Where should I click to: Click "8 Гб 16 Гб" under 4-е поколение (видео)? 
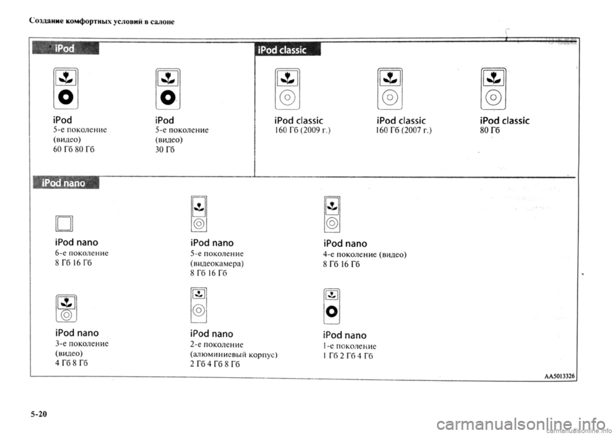341,264
